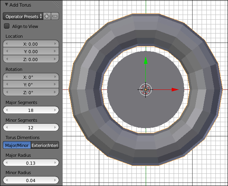Select Exterior/Interior torus dimensions mode
This screenshot has width=228, height=186.
coord(45,145)
